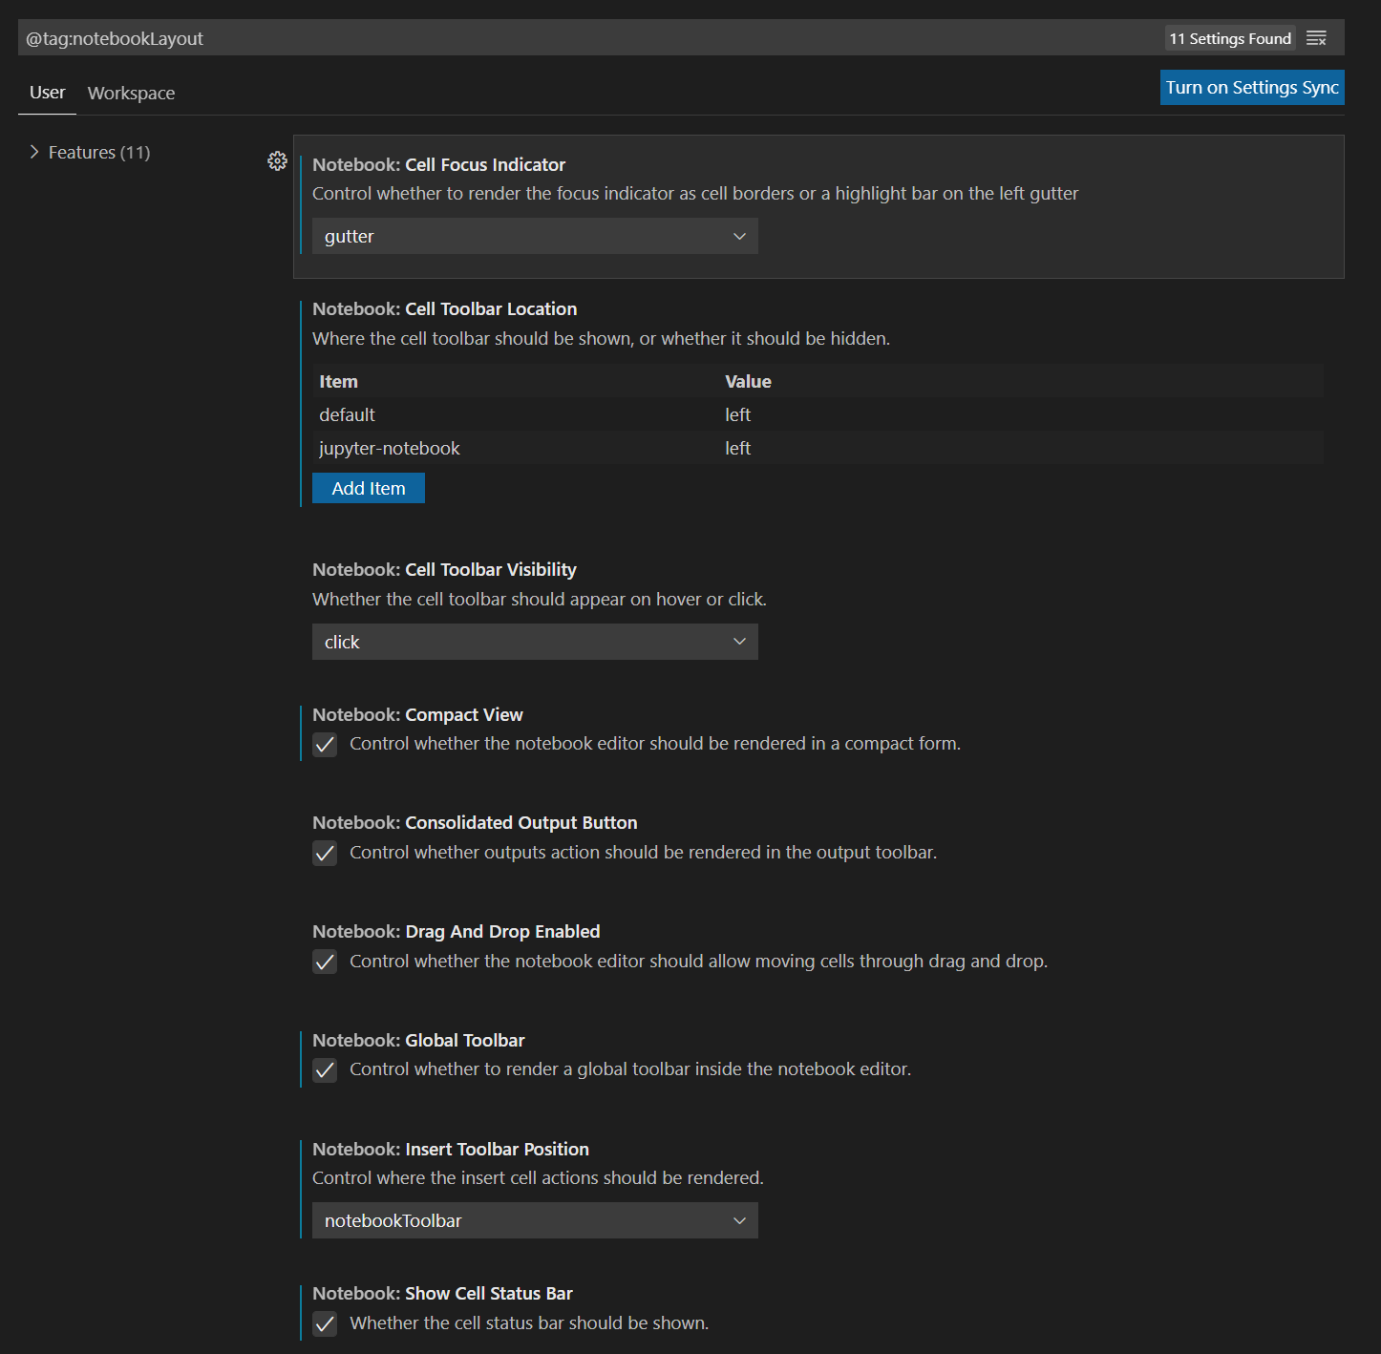Uncheck Consolidated Output Button
Image resolution: width=1381 pixels, height=1354 pixels.
coord(325,853)
